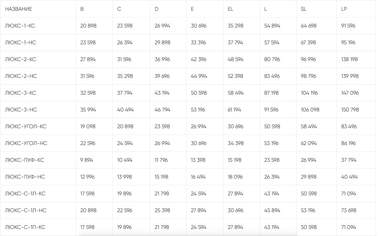This screenshot has height=236, width=378.
Task: Select the 138 198 price cell
Action: click(349, 59)
